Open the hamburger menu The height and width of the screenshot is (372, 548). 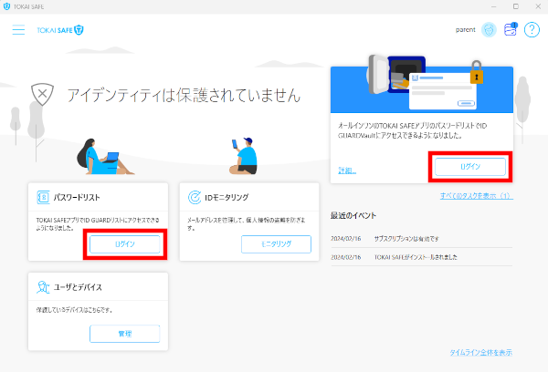coord(18,30)
